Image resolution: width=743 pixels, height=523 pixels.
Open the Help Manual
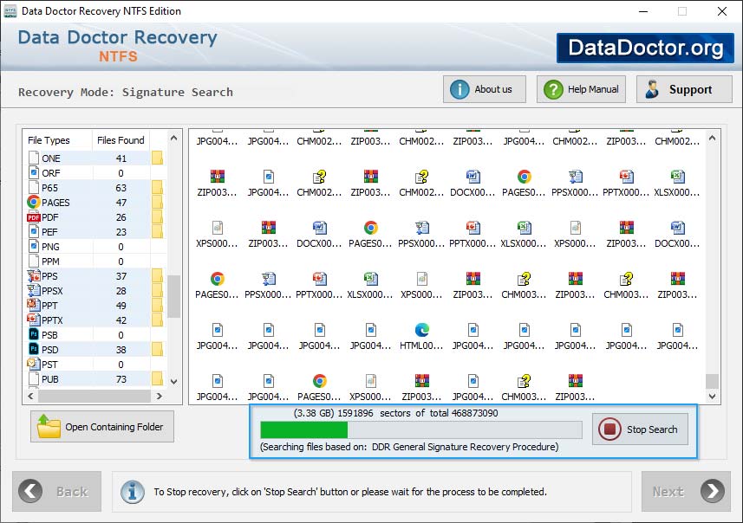pos(581,89)
